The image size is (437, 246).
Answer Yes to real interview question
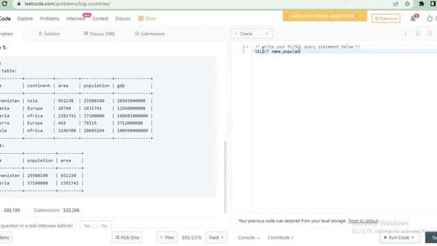[x=87, y=225]
